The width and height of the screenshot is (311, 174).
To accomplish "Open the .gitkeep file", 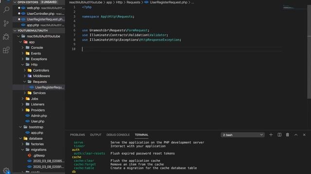I will pos(39,156).
